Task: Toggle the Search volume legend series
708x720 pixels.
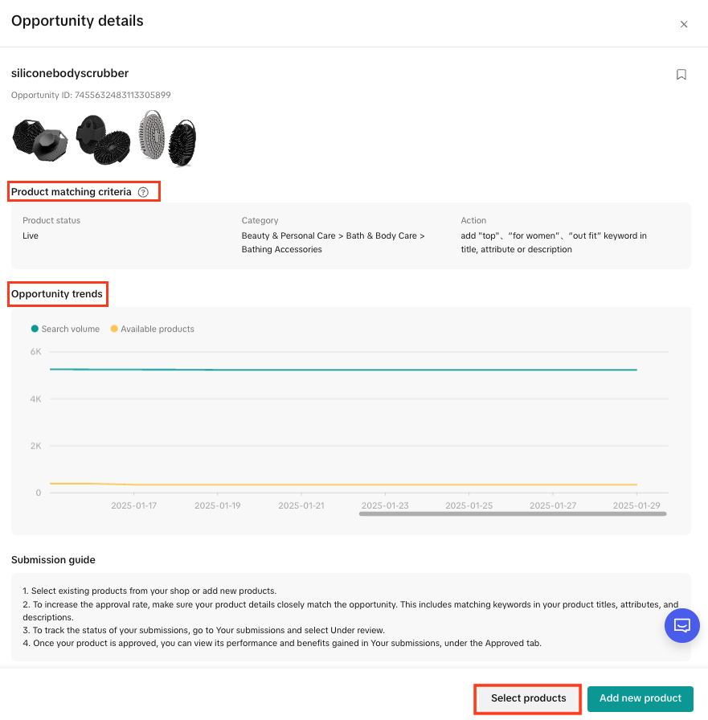Action: (x=71, y=329)
